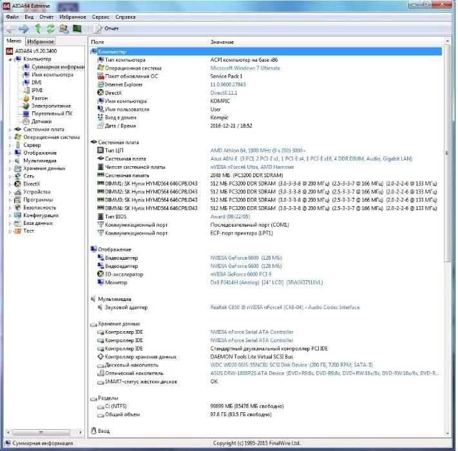Screen dimensions: 458x451
Task: Open the Вид menu
Action: (x=29, y=17)
